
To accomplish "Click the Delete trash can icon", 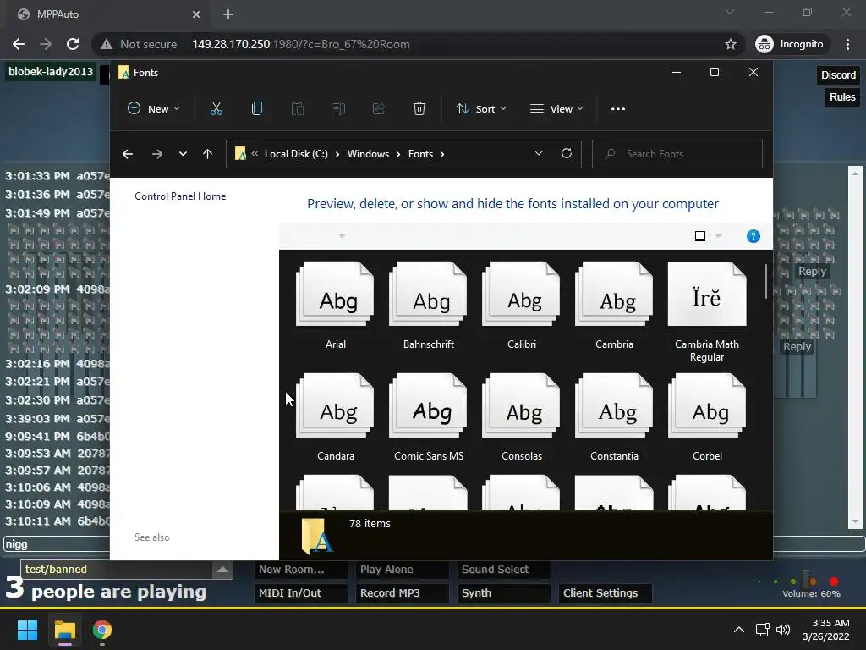I will [x=419, y=109].
